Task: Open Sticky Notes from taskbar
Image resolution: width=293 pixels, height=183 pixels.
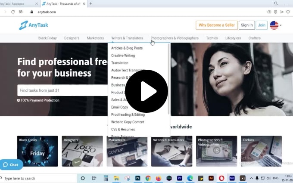Action: [x=200, y=178]
